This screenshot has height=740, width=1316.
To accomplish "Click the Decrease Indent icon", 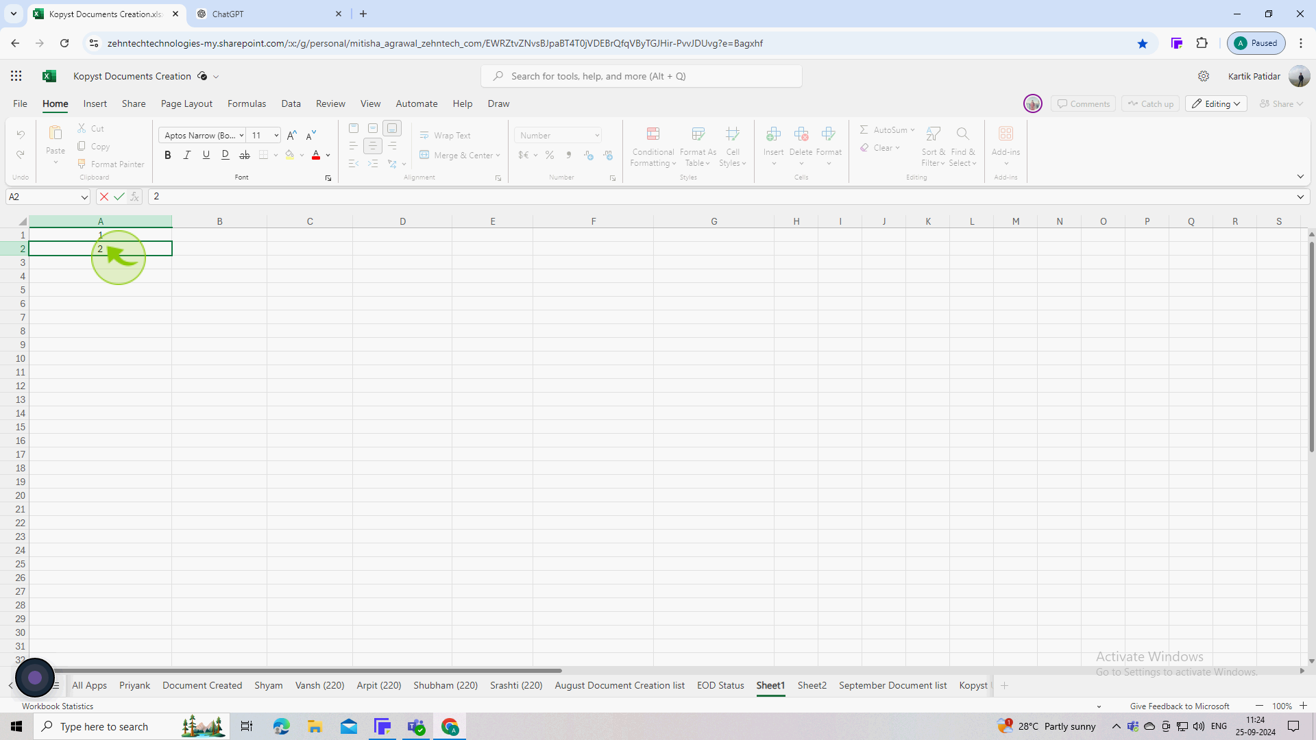I will (354, 164).
